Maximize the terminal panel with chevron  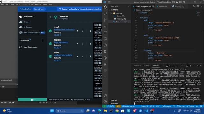[198, 66]
